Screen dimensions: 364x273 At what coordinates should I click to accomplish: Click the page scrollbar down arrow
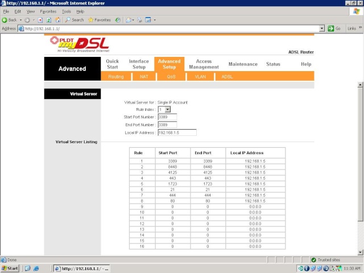pos(360,252)
